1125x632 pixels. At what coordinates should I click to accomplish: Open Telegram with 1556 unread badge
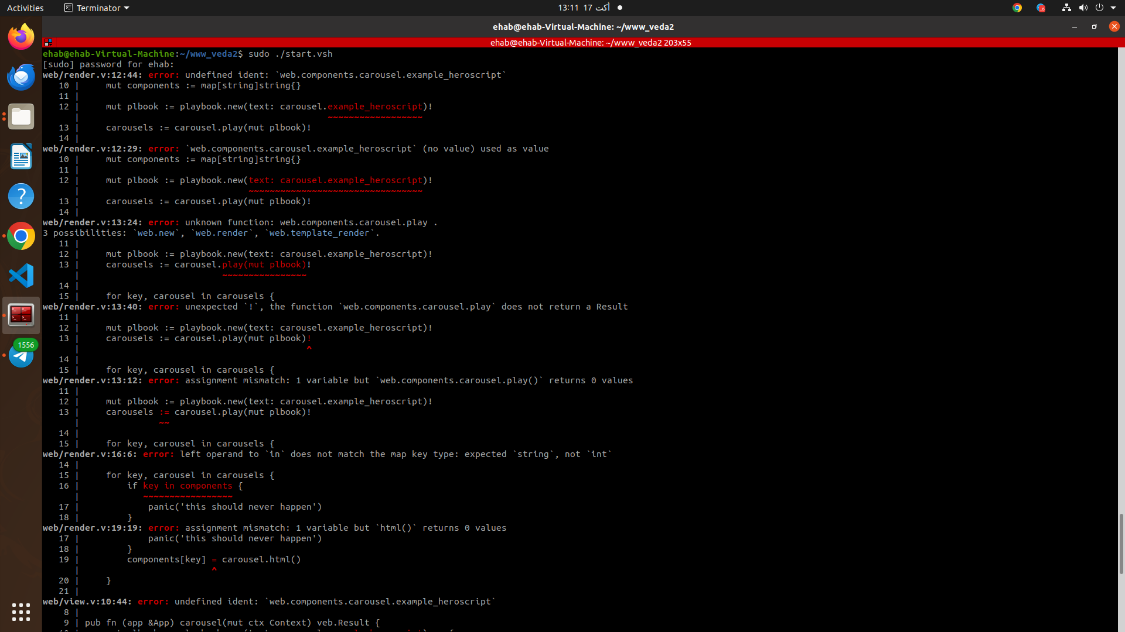[x=21, y=355]
